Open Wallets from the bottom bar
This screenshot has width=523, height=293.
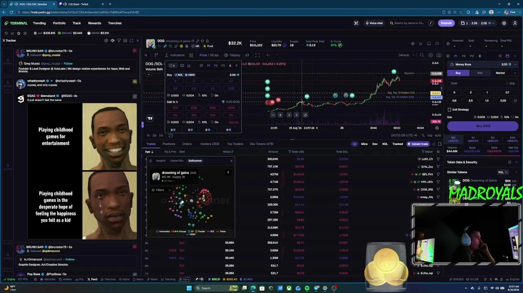[x=65, y=280]
